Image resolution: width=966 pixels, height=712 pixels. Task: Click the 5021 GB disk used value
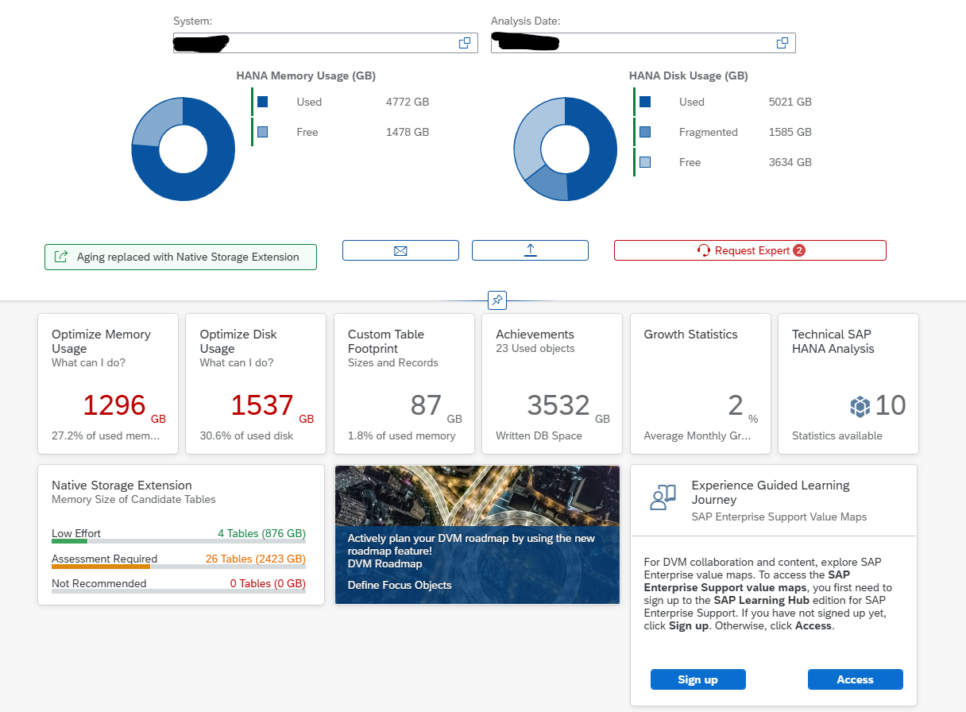tap(790, 102)
